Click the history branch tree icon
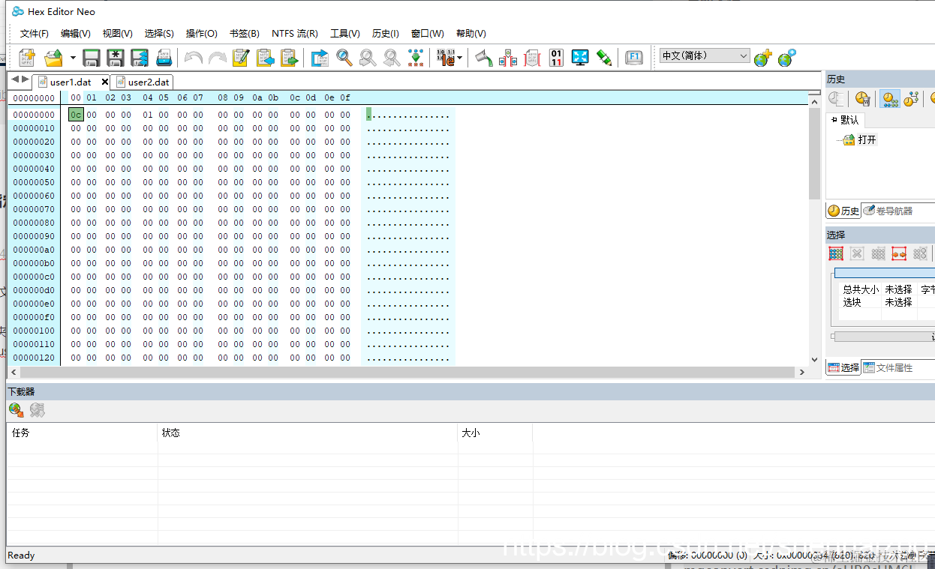The image size is (935, 569). point(911,98)
